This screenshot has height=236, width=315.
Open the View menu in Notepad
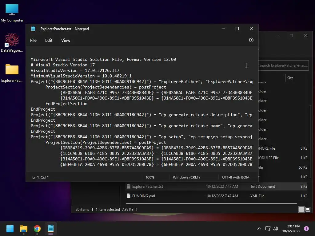[x=66, y=40]
